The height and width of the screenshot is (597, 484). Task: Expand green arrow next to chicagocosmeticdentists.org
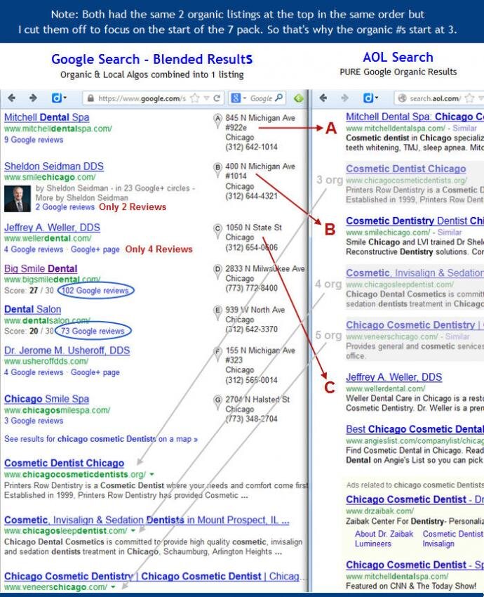coord(152,474)
